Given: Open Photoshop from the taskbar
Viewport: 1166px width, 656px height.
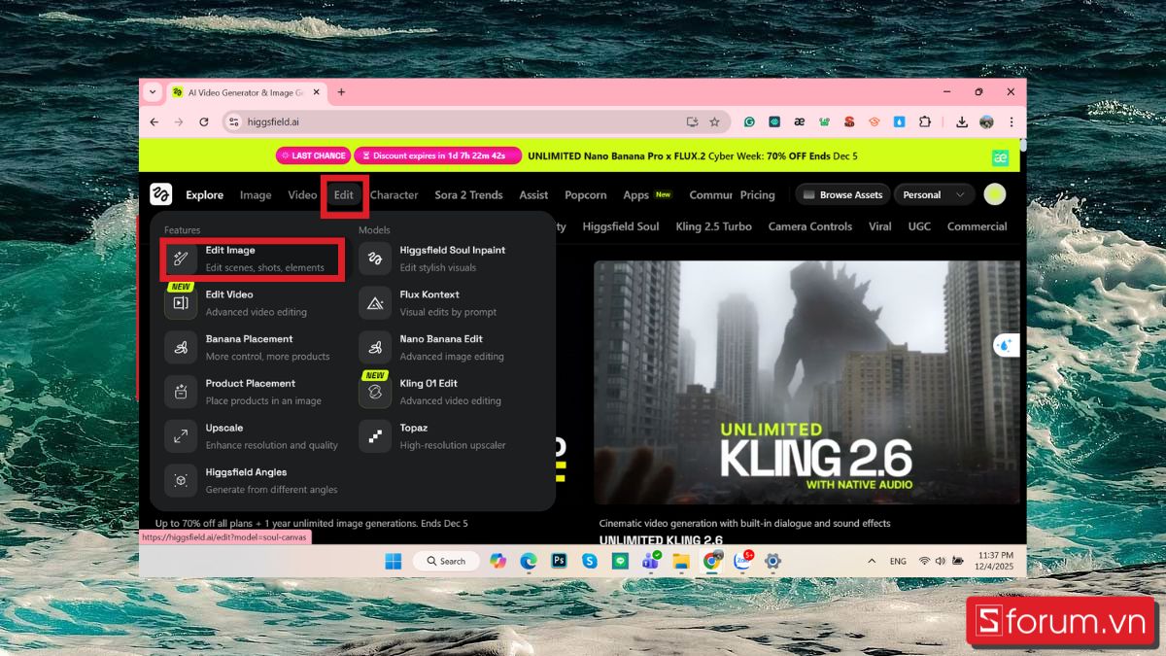Looking at the screenshot, I should tap(559, 561).
